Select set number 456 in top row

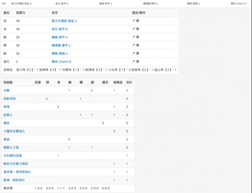coord(4,4)
